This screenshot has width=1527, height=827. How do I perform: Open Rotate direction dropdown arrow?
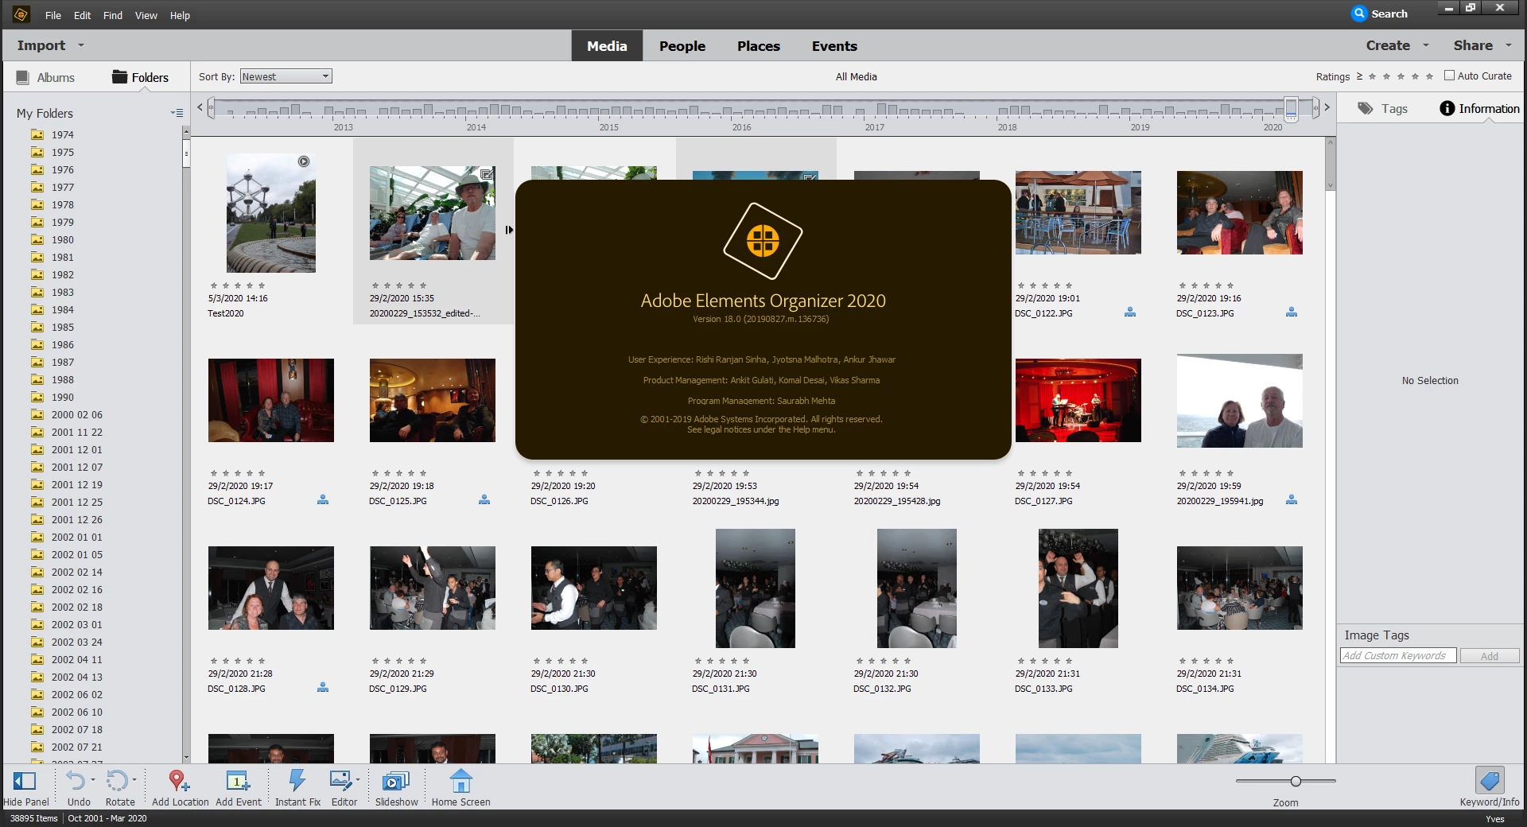(x=134, y=780)
